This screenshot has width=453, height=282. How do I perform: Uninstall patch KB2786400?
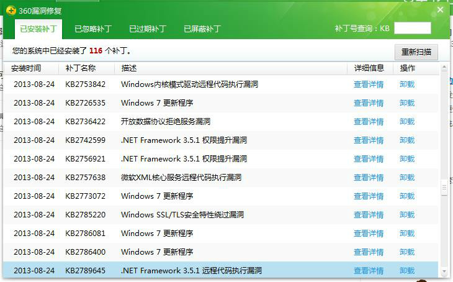click(x=407, y=252)
